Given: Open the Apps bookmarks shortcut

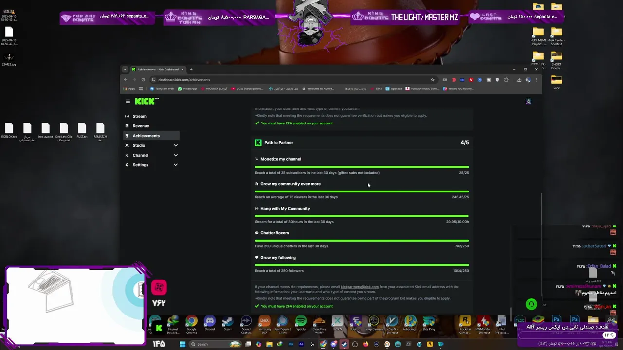Looking at the screenshot, I should tap(129, 89).
